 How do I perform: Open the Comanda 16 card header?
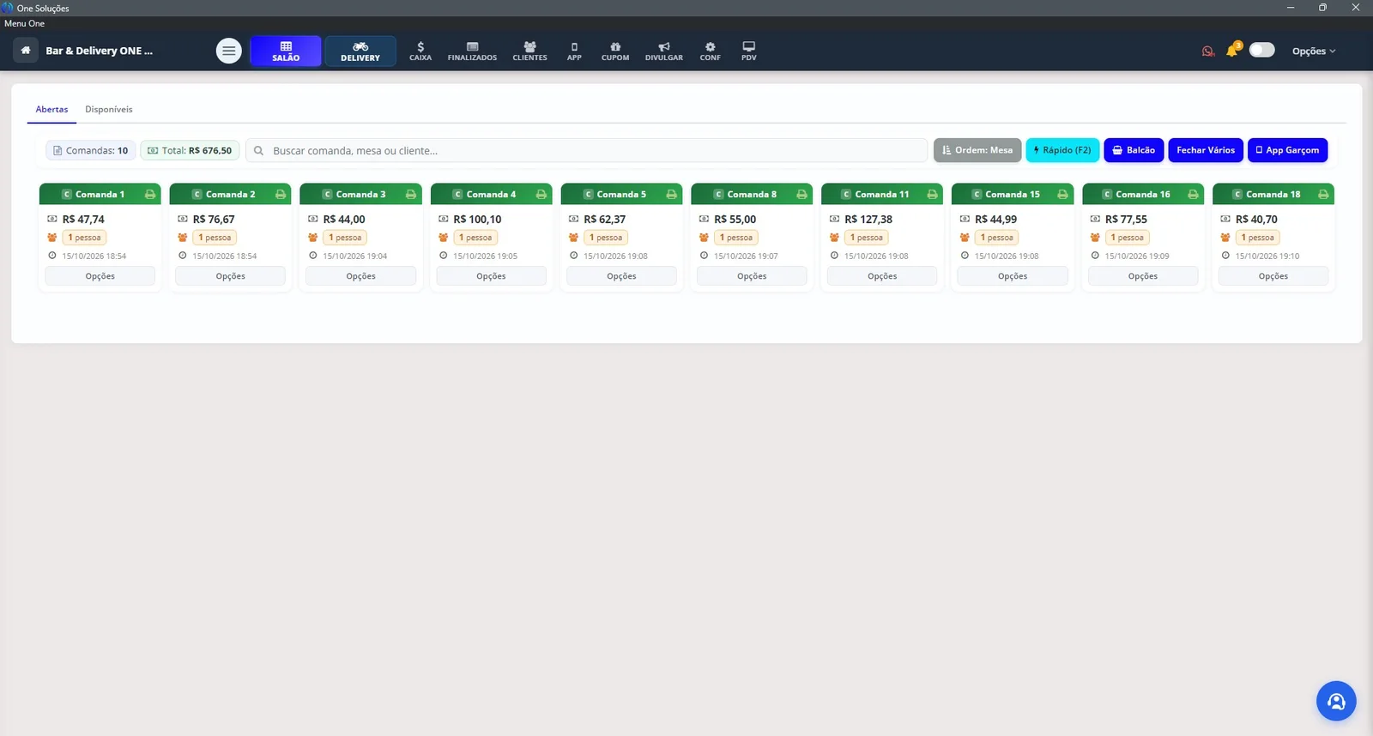1143,195
